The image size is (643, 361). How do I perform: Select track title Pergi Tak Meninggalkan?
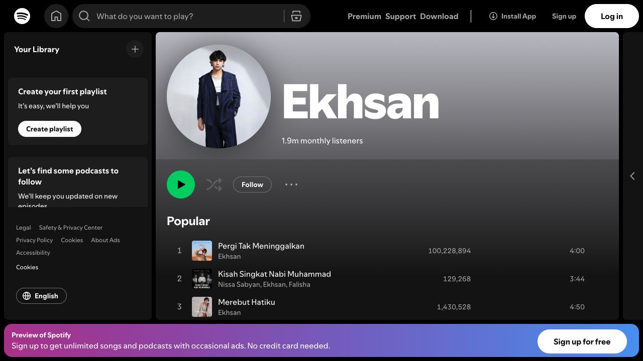tap(261, 246)
